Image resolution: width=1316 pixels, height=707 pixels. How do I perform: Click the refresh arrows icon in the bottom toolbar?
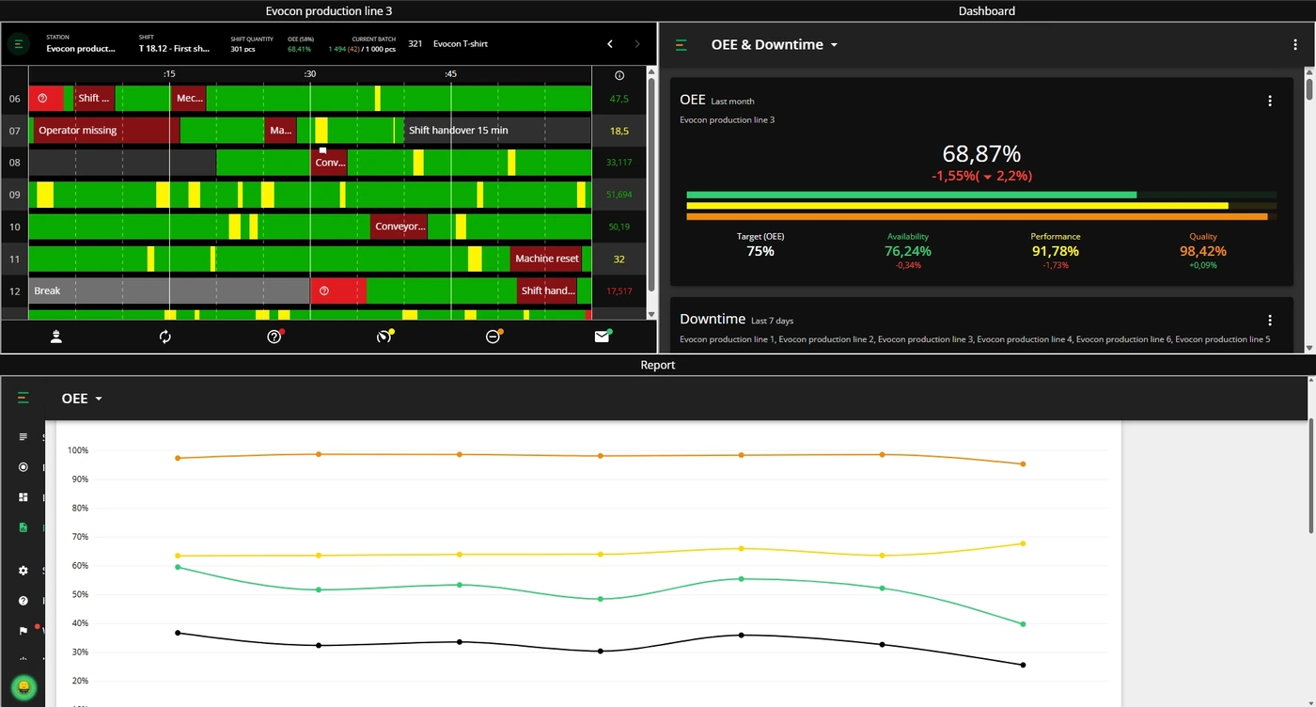[x=165, y=337]
